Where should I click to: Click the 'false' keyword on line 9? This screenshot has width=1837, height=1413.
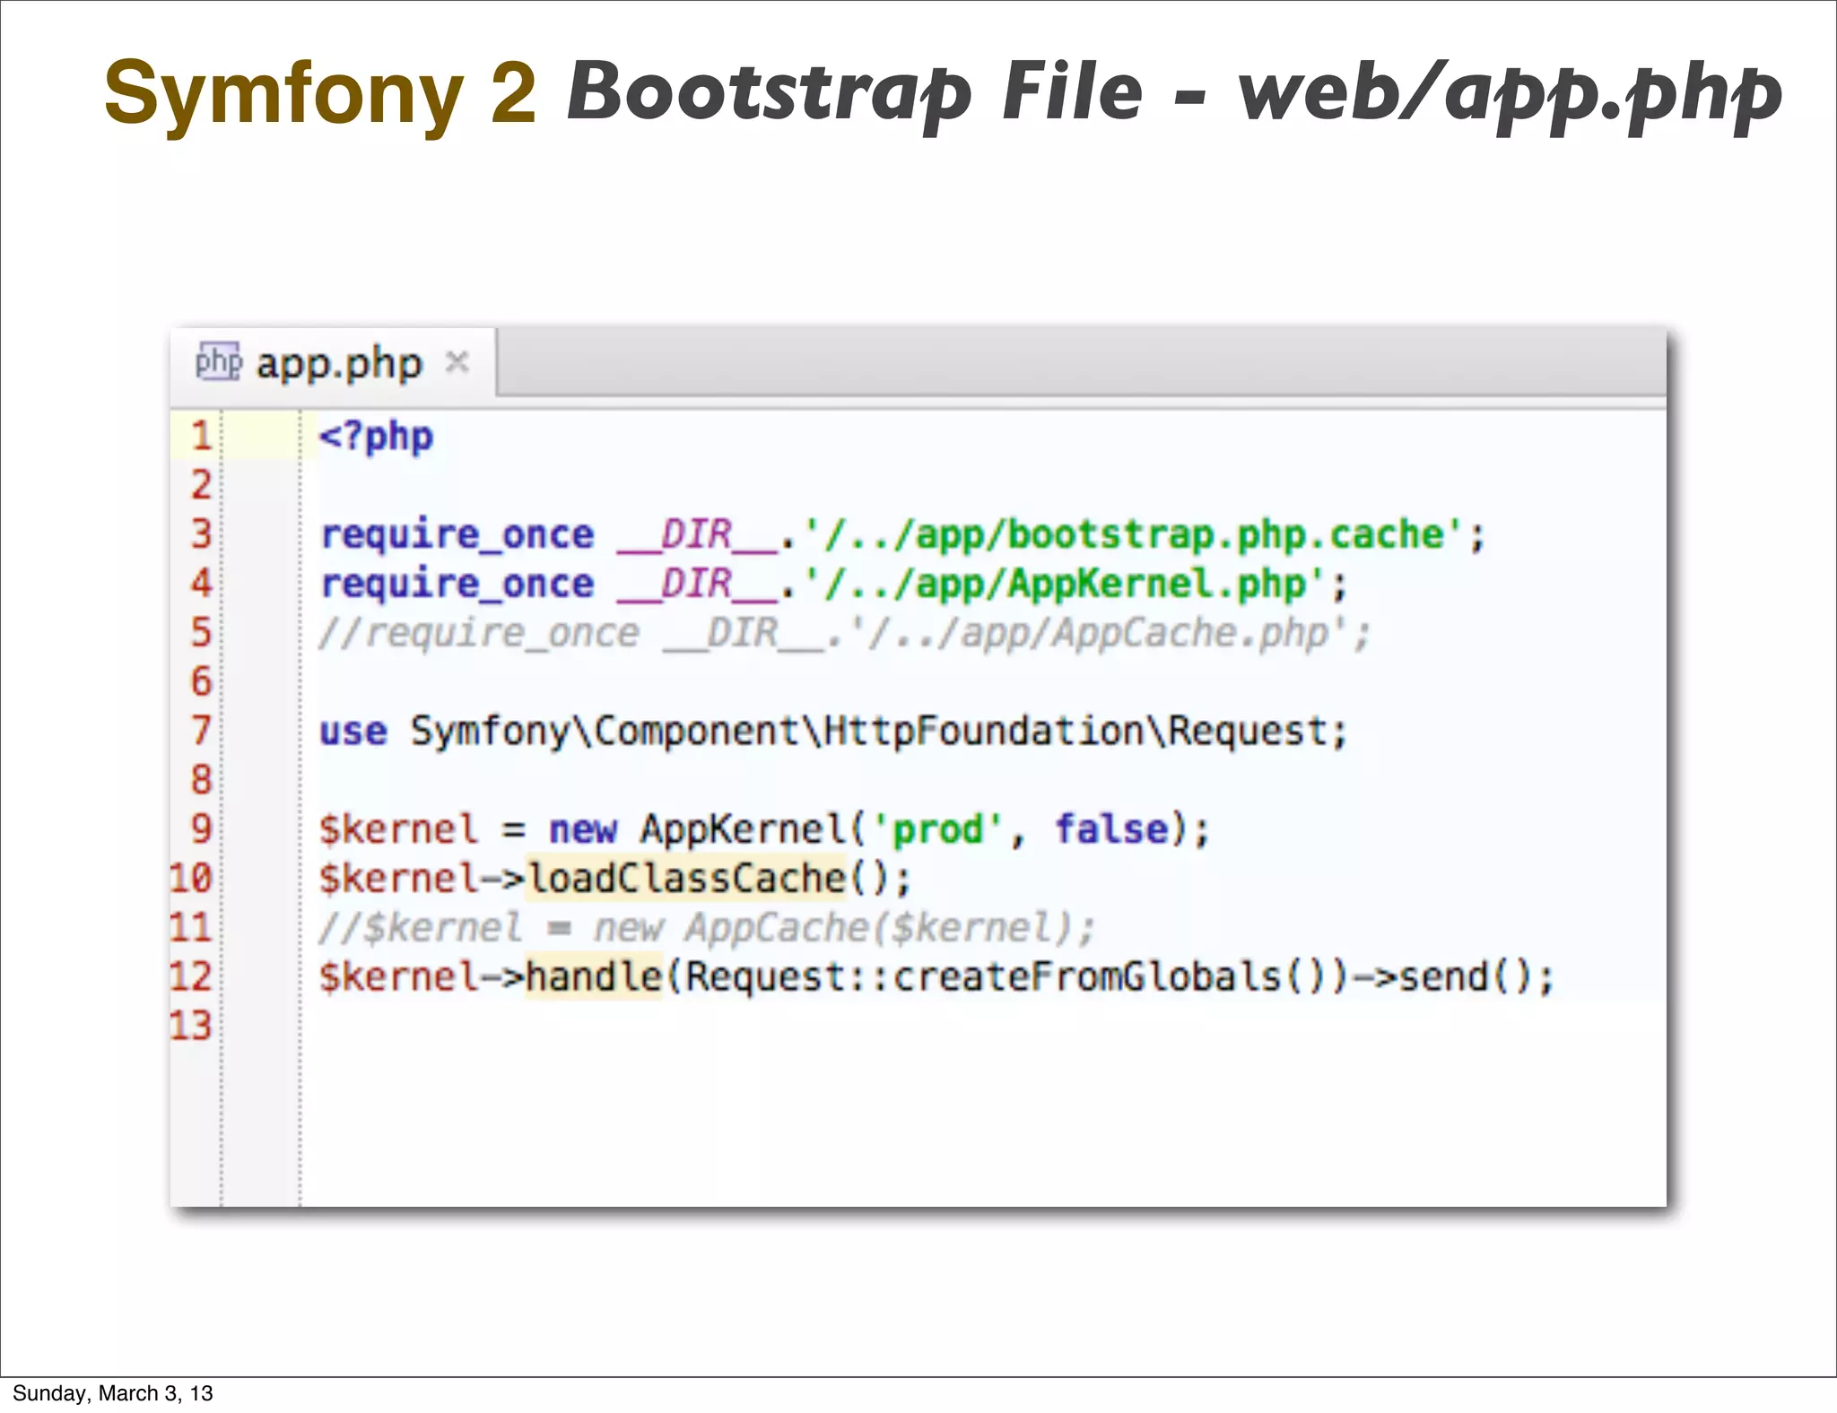coord(1112,829)
